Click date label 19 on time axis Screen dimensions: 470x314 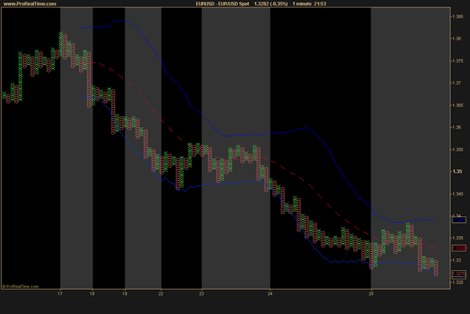125,293
